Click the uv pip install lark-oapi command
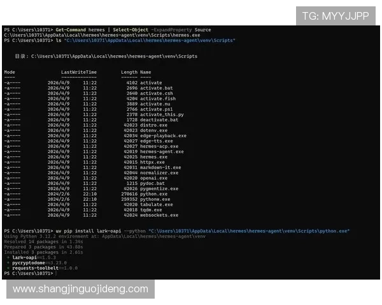 tap(88, 231)
